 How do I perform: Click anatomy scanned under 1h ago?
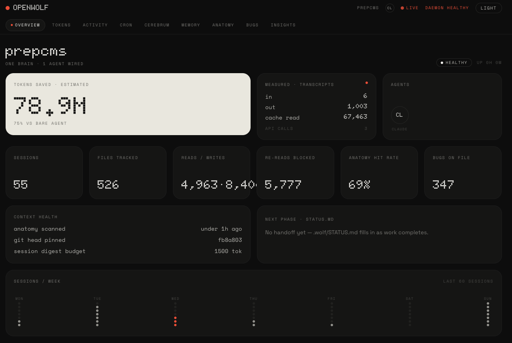tap(128, 229)
